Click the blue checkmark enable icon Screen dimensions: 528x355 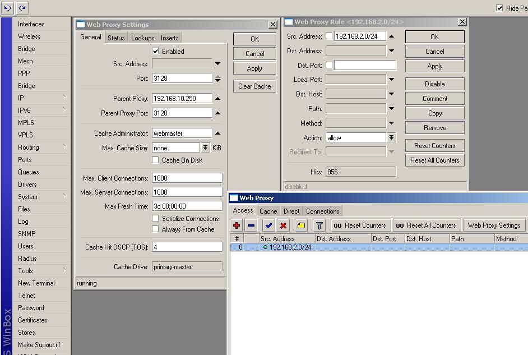(x=269, y=225)
